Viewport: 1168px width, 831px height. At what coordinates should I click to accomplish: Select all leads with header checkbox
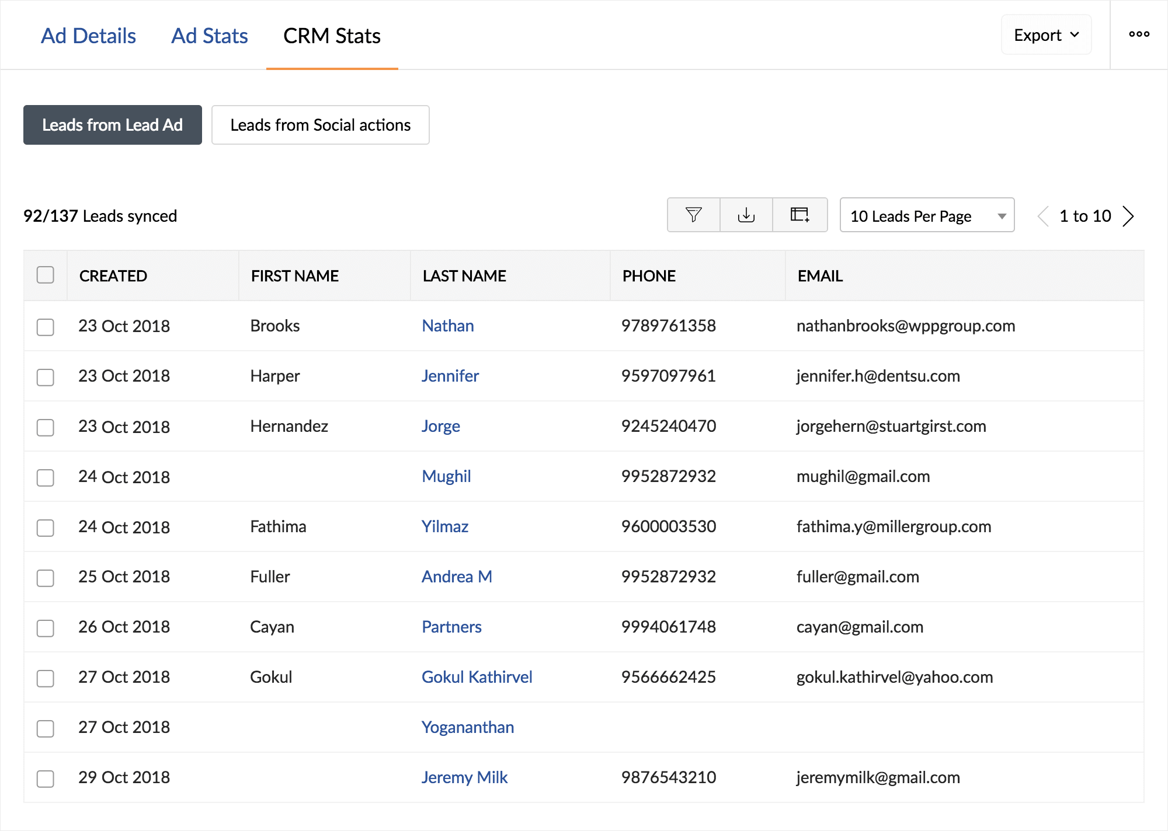[46, 275]
